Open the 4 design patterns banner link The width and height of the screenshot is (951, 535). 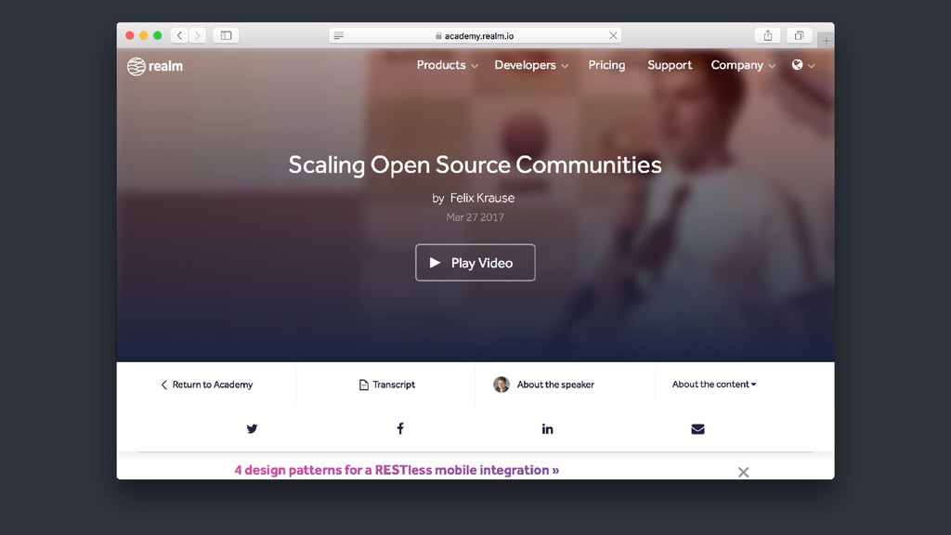[397, 470]
